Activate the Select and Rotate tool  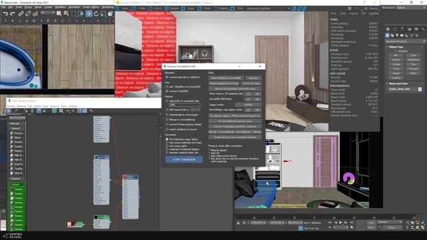point(96,13)
